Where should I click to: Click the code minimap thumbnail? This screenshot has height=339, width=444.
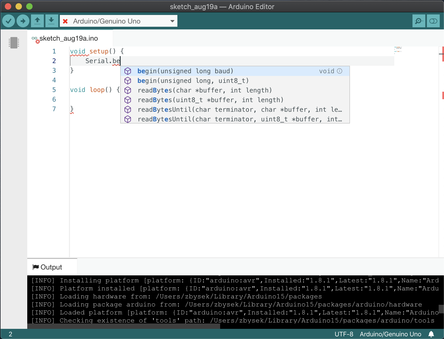(x=398, y=50)
